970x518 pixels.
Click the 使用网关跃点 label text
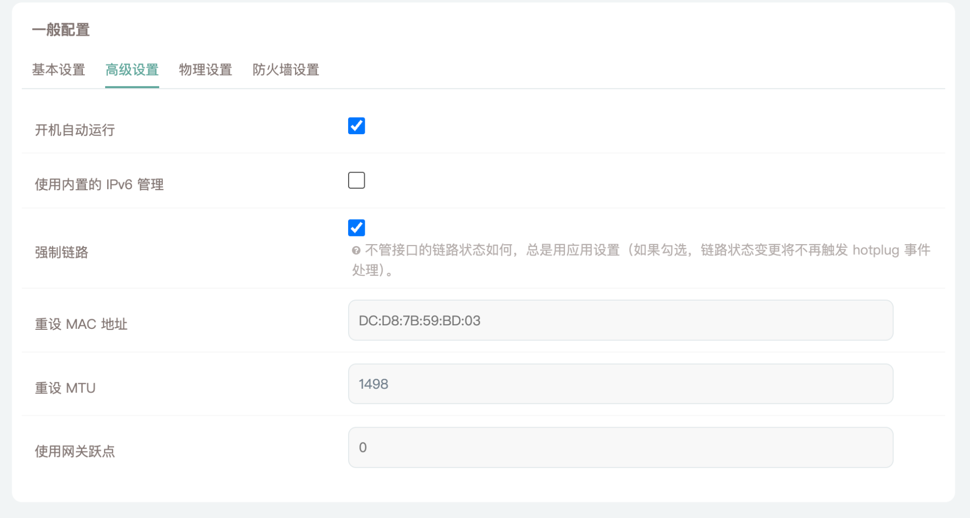point(75,451)
